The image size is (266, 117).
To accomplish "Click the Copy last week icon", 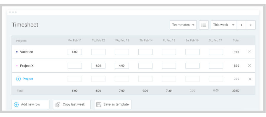I will tap(58, 105).
